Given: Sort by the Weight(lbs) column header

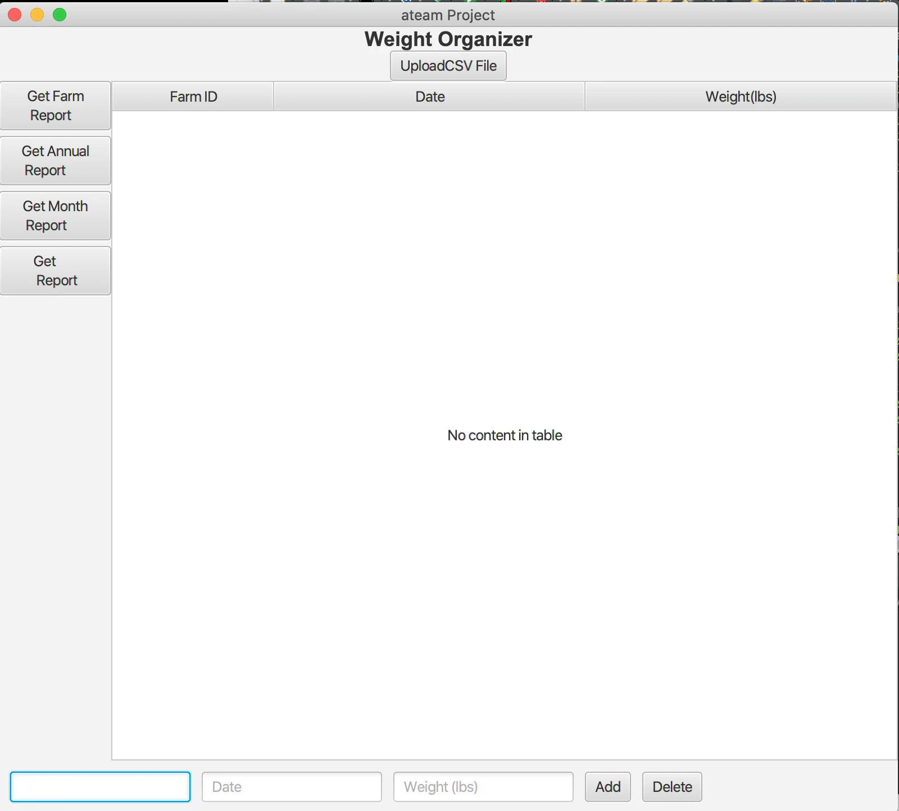Looking at the screenshot, I should point(741,97).
